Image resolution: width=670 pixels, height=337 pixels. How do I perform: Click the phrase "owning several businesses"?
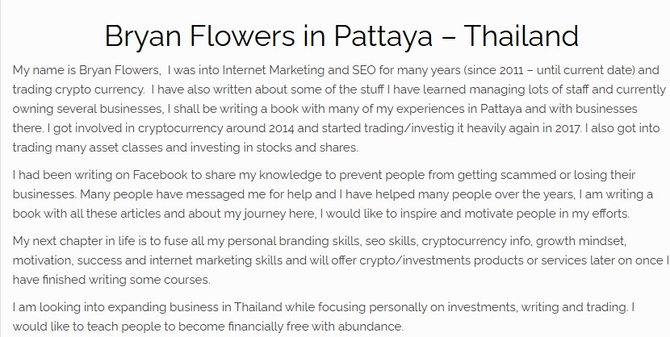point(87,109)
